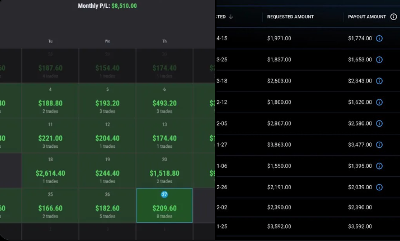400x241 pixels.
Task: Select calendar day 27 with $209.60
Action: (x=164, y=205)
